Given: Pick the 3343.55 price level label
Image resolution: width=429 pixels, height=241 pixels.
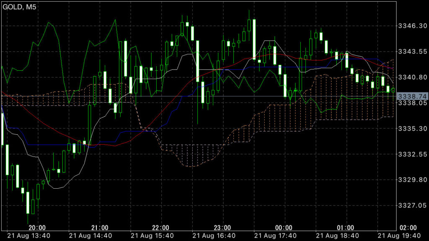Looking at the screenshot, I should [412, 51].
